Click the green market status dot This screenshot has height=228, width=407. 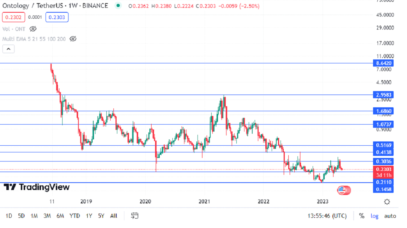pos(118,5)
